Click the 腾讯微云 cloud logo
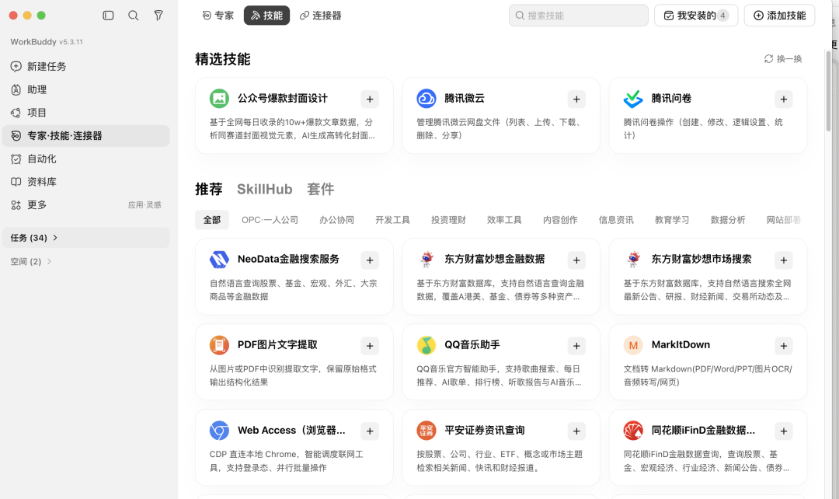Image resolution: width=839 pixels, height=499 pixels. coord(426,99)
